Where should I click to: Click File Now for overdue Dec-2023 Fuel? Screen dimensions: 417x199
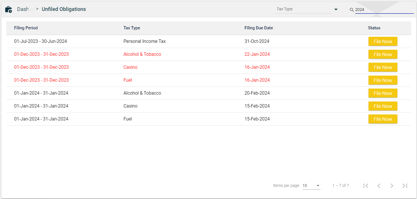[383, 80]
